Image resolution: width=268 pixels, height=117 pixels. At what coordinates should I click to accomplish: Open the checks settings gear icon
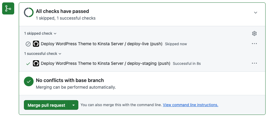(254, 33)
